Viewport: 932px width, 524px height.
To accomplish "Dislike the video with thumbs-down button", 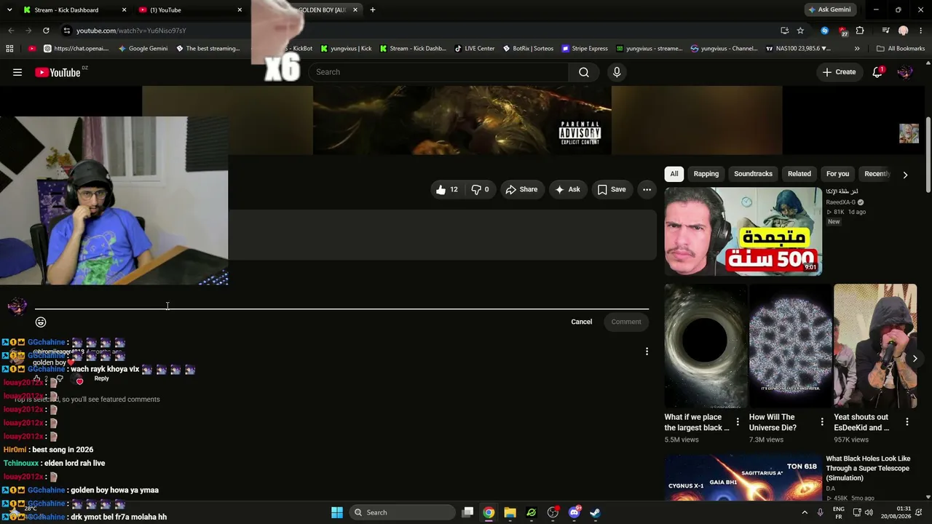I will (x=481, y=189).
